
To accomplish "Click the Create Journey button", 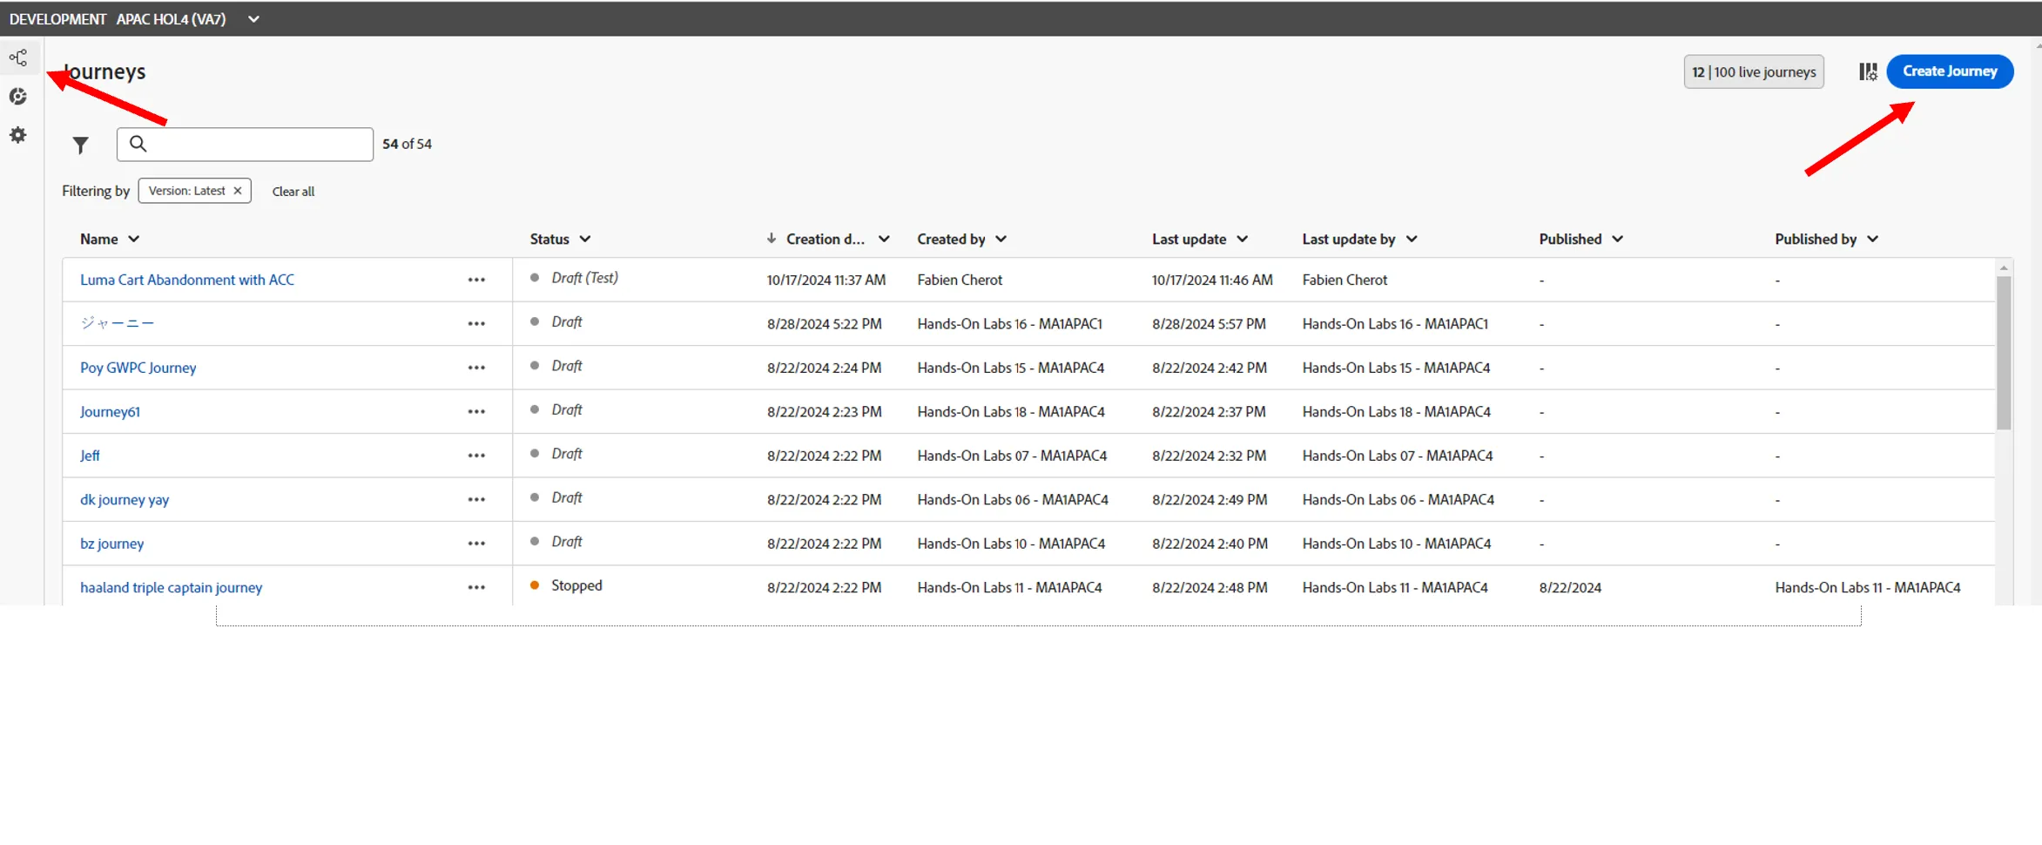I will [1950, 71].
